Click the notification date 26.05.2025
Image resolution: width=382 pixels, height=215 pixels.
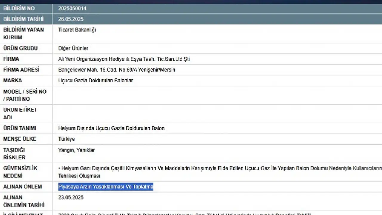click(x=71, y=19)
